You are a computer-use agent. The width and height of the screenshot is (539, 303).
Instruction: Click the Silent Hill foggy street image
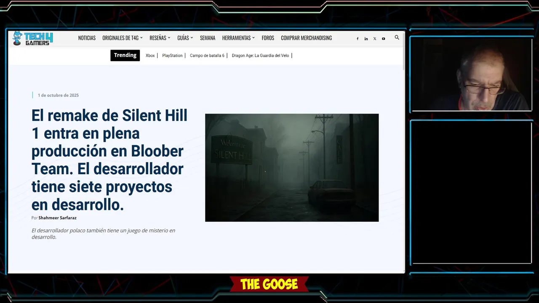292,167
